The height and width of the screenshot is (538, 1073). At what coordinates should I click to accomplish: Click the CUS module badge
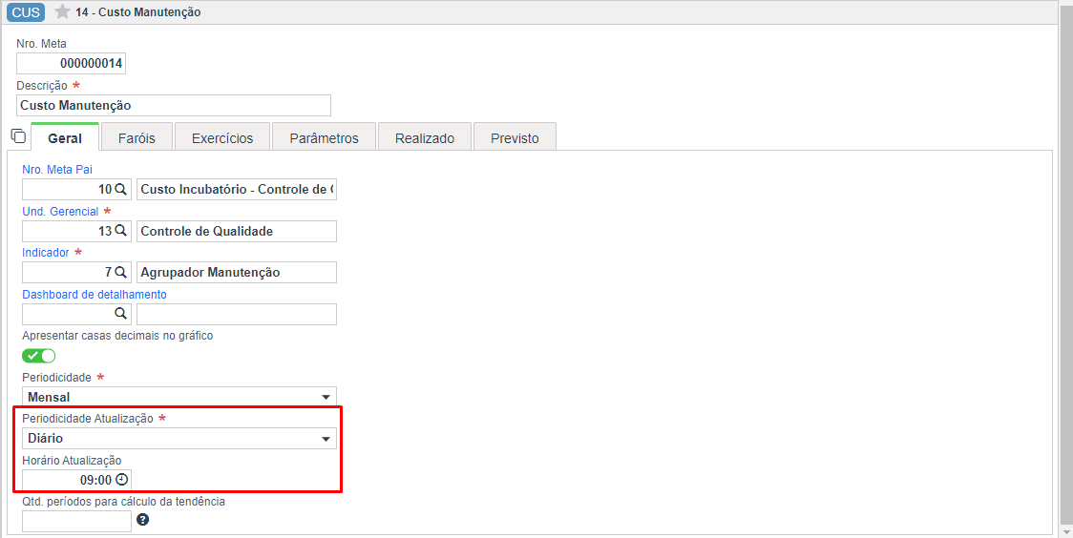point(26,11)
